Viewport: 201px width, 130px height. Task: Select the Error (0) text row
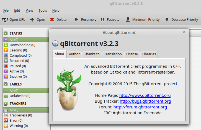pos(16,120)
